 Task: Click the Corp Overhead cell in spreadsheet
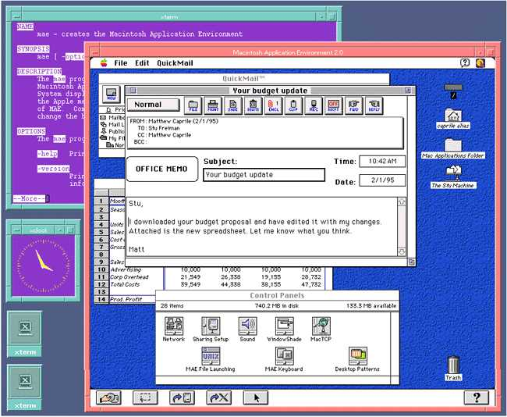pos(129,277)
